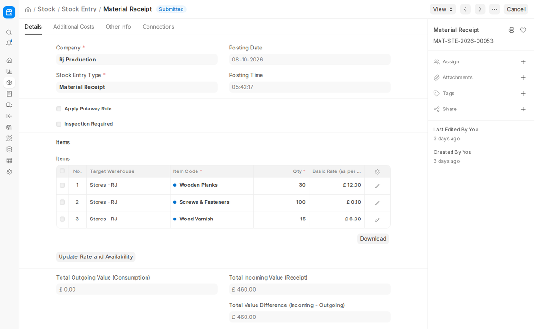Click the collapse arrow sidebar icon
Screen dimensions: 538x329
coord(9,116)
